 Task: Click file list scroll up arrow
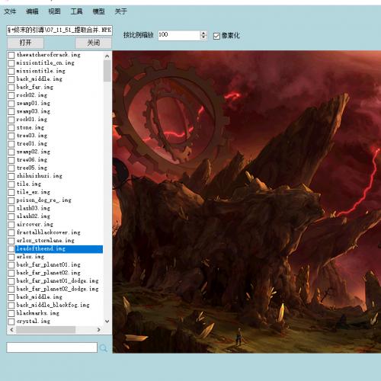pos(107,56)
